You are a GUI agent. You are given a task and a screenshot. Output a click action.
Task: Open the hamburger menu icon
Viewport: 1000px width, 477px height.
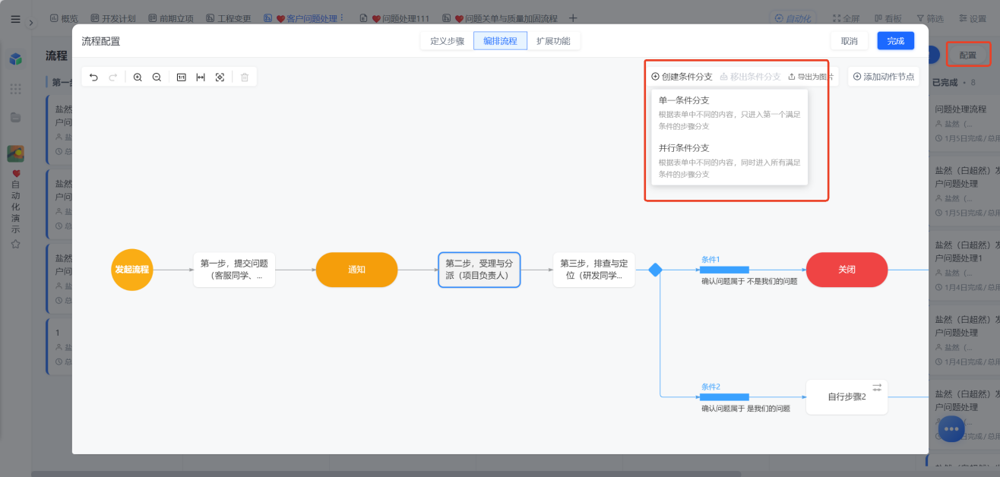(15, 19)
